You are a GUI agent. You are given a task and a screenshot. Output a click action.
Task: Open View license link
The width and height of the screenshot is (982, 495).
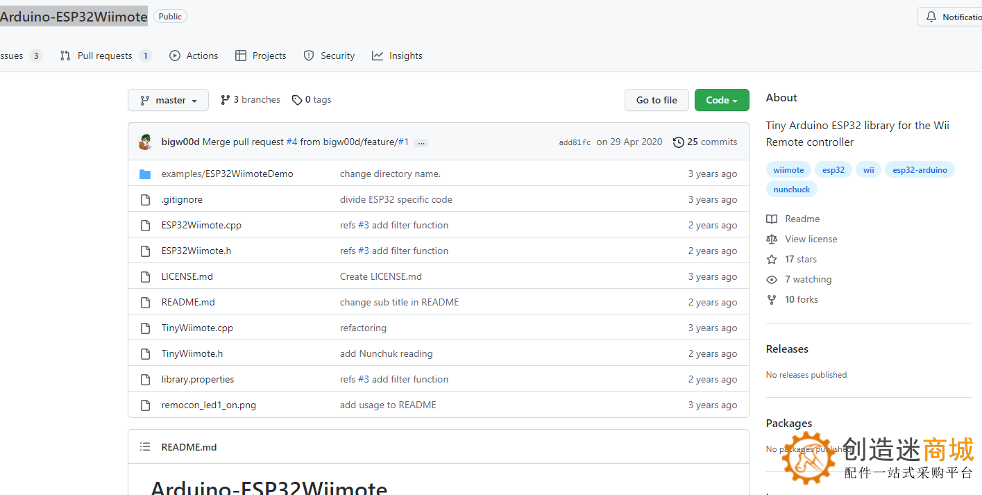point(802,239)
